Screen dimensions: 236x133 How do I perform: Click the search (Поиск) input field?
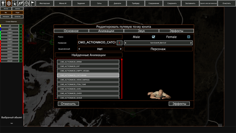coord(100,37)
